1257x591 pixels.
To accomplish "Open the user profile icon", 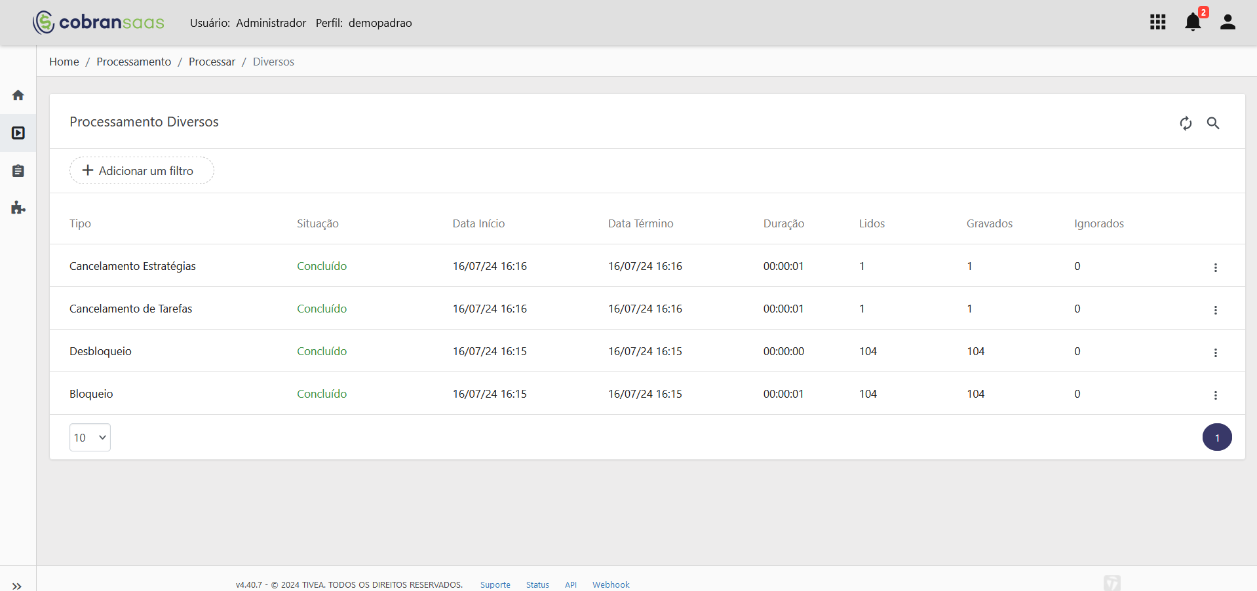I will tap(1228, 22).
